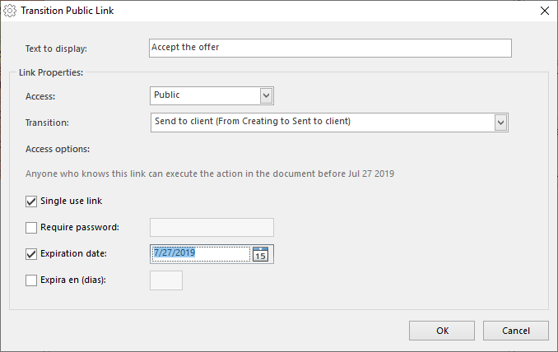This screenshot has height=352, width=558.
Task: Focus the Expira en days input box
Action: [166, 280]
